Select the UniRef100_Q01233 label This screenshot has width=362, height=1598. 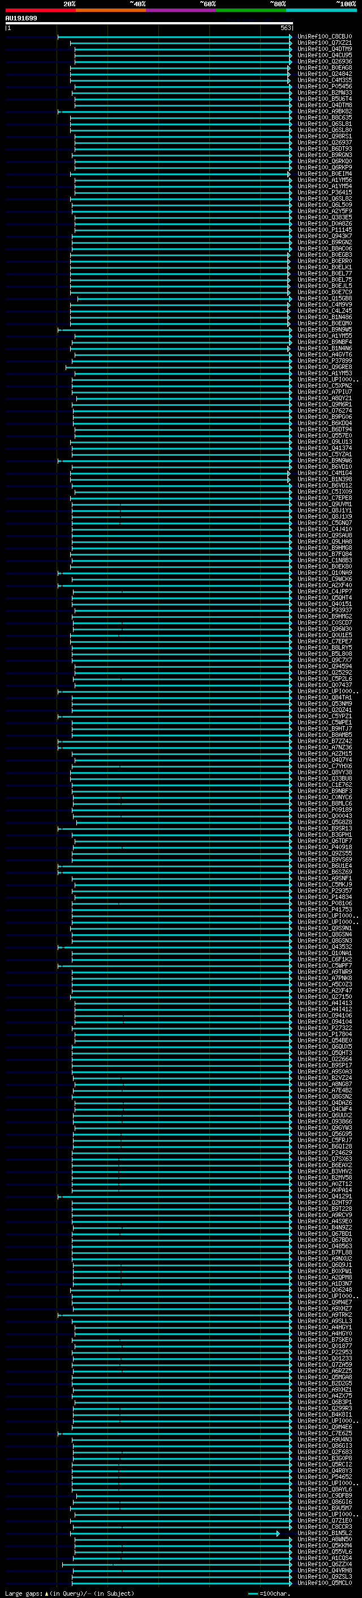(x=325, y=1359)
